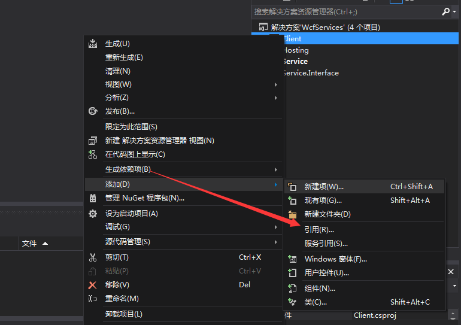Viewport: 461px width, 325px height.
Task: Expand the 调试(G) submenu arrow
Action: click(x=276, y=227)
